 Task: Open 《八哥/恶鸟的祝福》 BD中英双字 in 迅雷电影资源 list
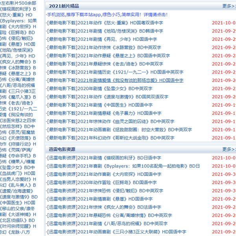(x=122, y=224)
